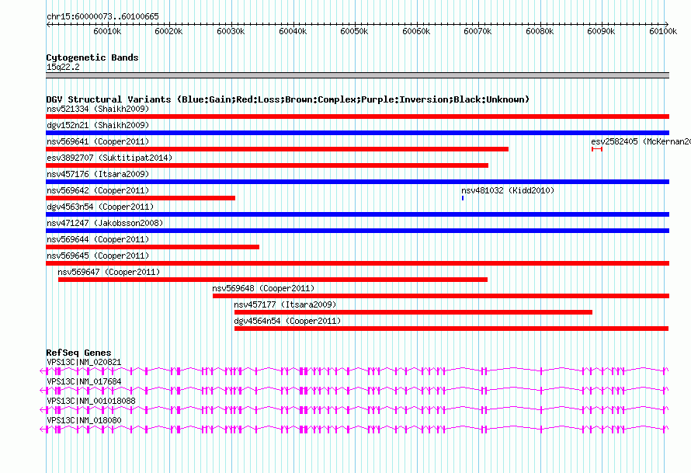Open the dgv4564n54 (Cooper2011) variant bar
Image resolution: width=691 pixels, height=473 pixels.
(x=452, y=329)
